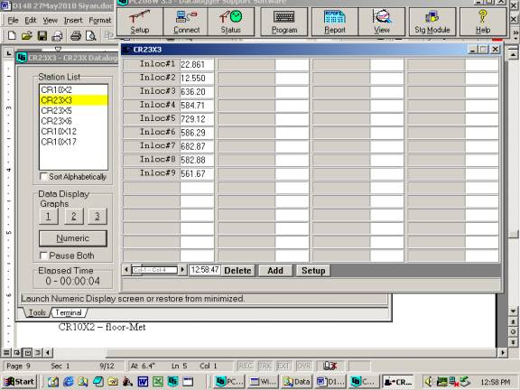Image resolution: width=520 pixels, height=390 pixels.
Task: Open the Format menu in Word
Action: (x=100, y=20)
